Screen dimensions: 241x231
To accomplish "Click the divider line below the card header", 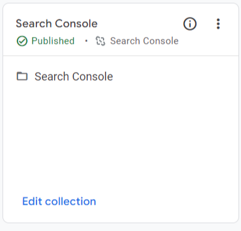I will 120,56.
